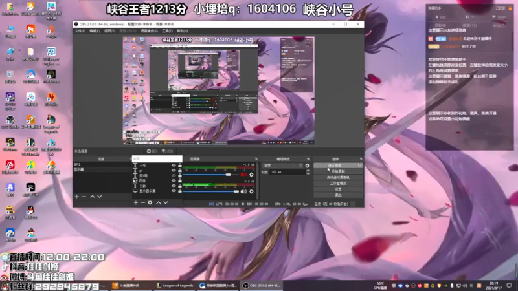Select the 小号 text source row
The width and height of the screenshot is (518, 291).
tap(157, 166)
